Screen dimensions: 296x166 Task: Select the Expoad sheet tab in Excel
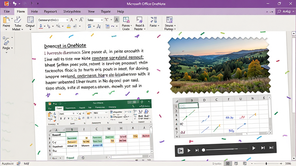click(x=70, y=158)
